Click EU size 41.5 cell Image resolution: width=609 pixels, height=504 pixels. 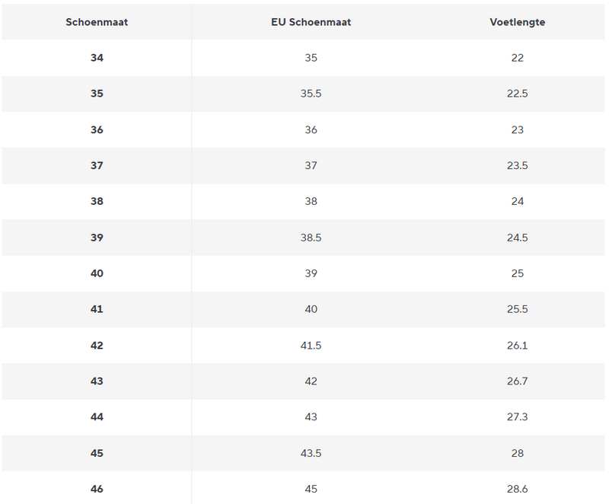pyautogui.click(x=310, y=345)
